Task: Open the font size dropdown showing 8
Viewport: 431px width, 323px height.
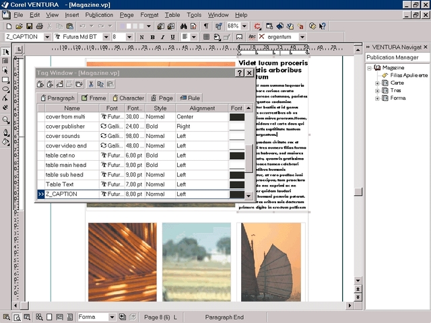Action: [x=129, y=37]
